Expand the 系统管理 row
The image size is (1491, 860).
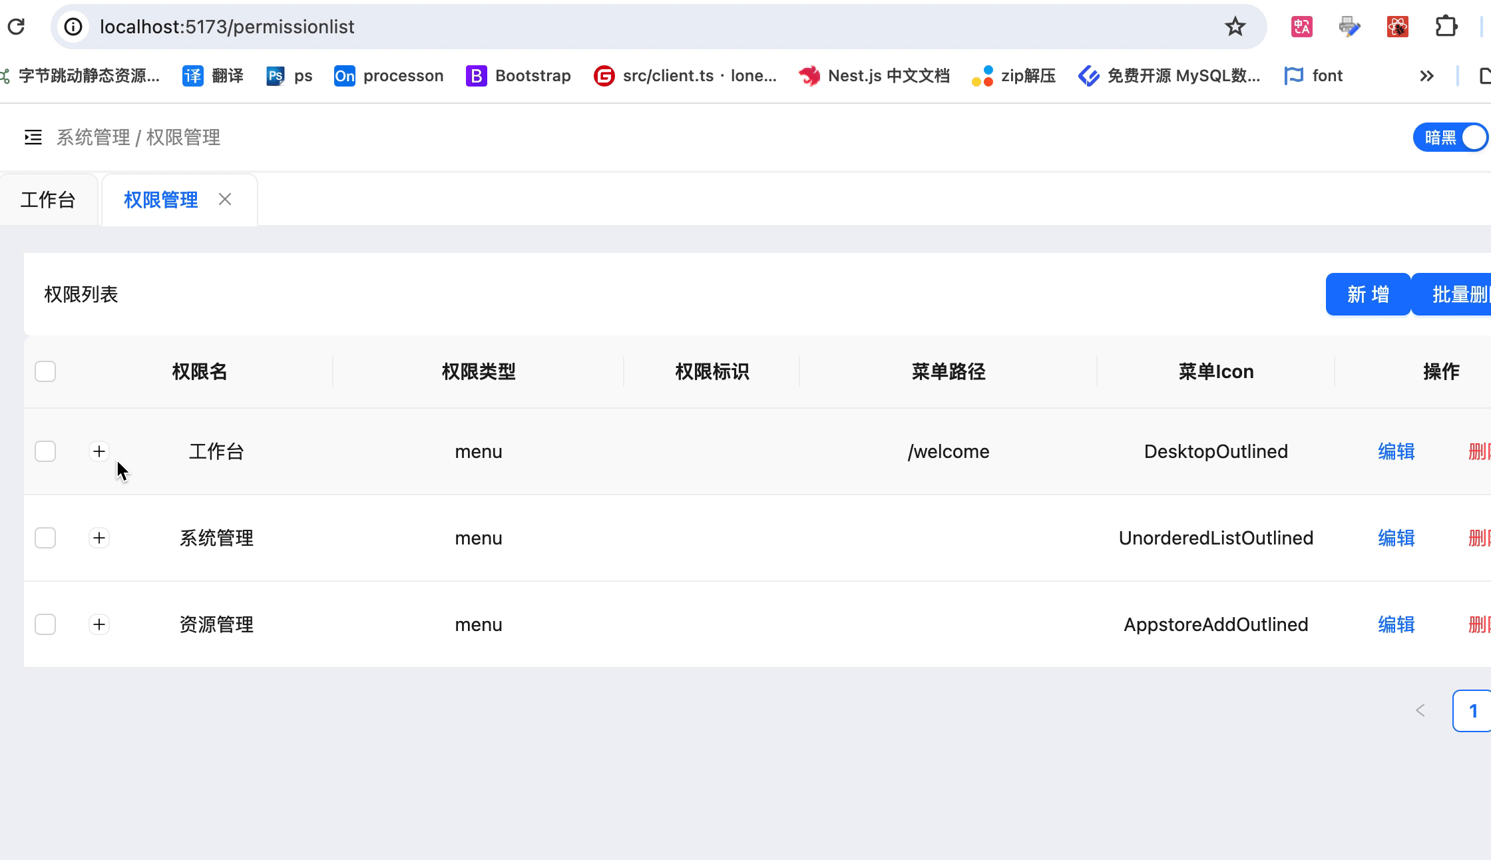click(99, 538)
